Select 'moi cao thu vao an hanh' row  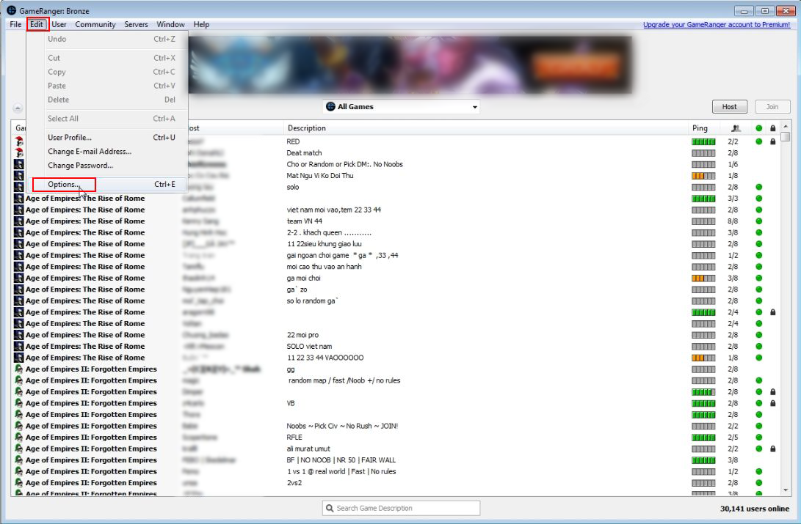coord(396,267)
